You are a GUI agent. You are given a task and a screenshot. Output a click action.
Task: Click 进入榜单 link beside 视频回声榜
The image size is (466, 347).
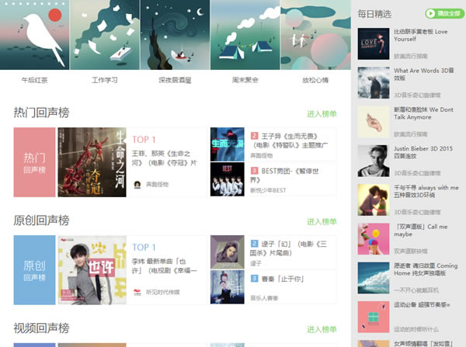click(322, 329)
